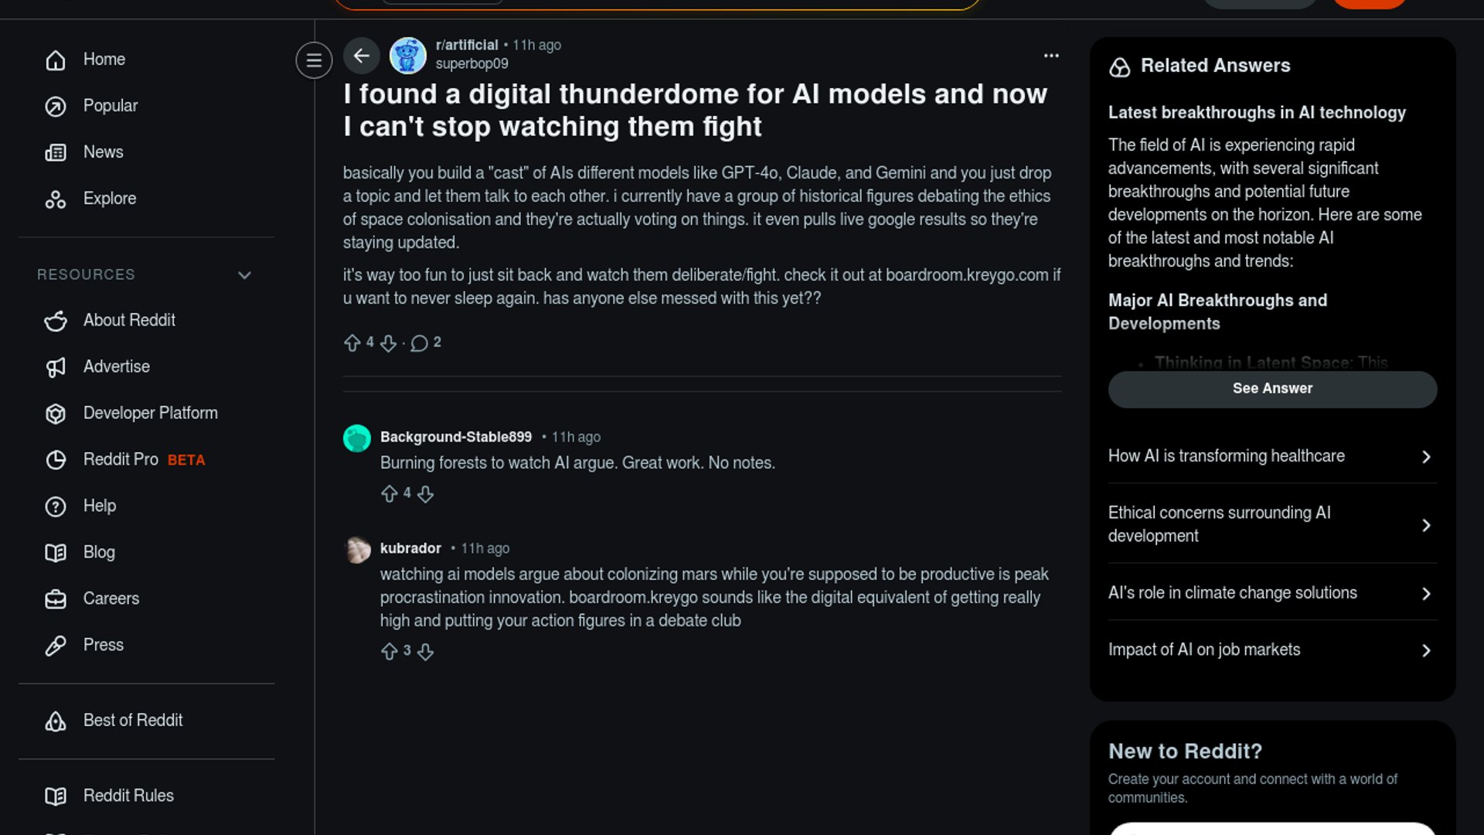Collapse the sidebar with hamburger icon
1484x835 pixels.
[x=314, y=60]
